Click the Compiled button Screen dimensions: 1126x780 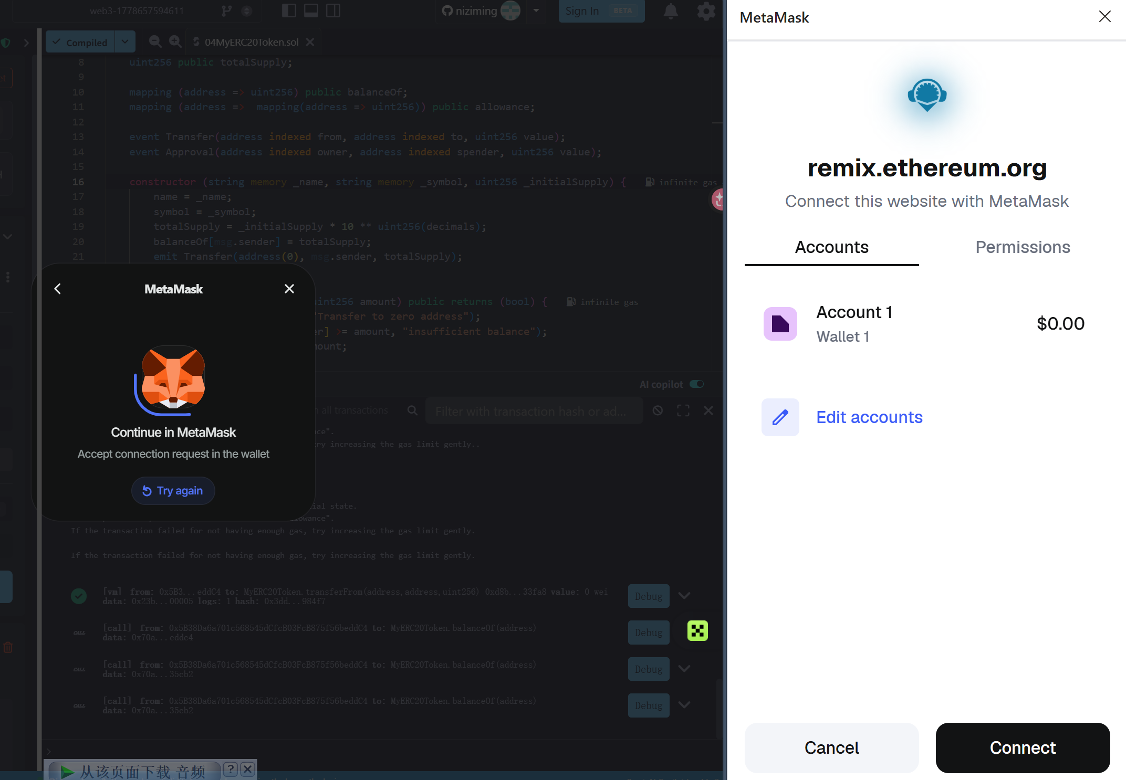80,42
